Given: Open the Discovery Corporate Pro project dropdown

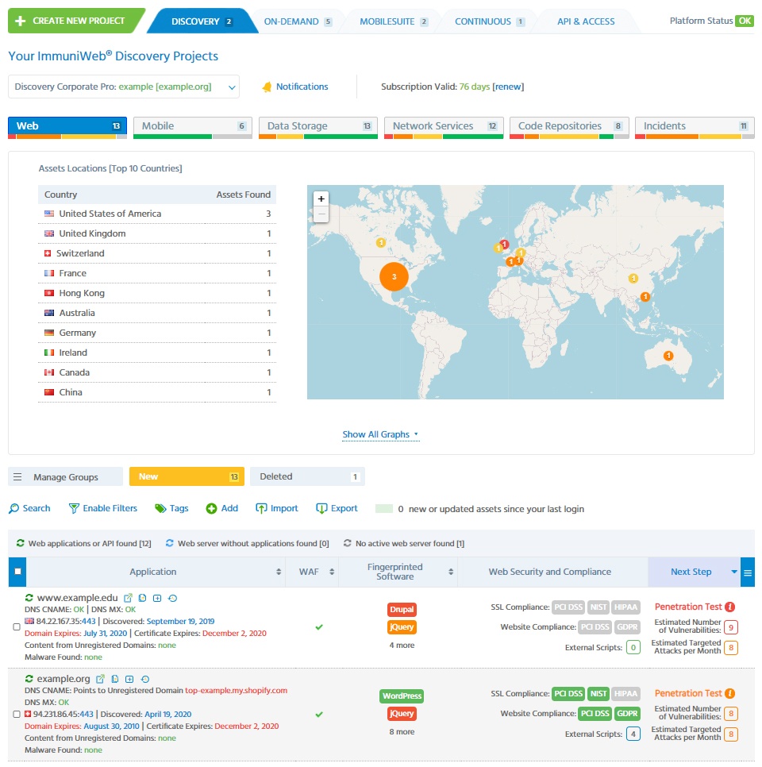Looking at the screenshot, I should click(x=124, y=87).
